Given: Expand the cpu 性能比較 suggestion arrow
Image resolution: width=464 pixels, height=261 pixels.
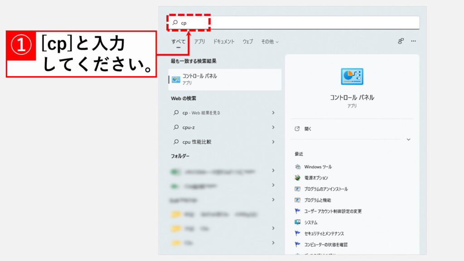Looking at the screenshot, I should point(273,142).
